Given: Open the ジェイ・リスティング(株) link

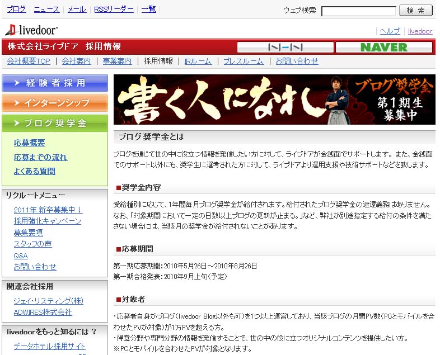Looking at the screenshot, I should point(49,301).
